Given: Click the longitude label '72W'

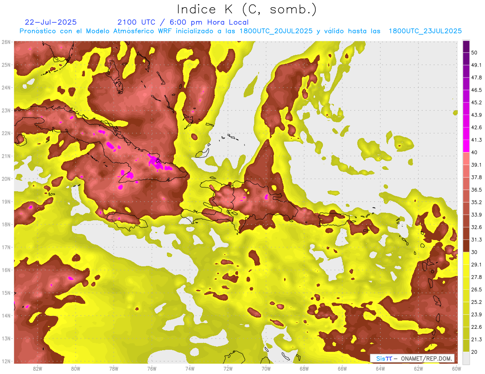Looking at the screenshot, I should 228,369.
